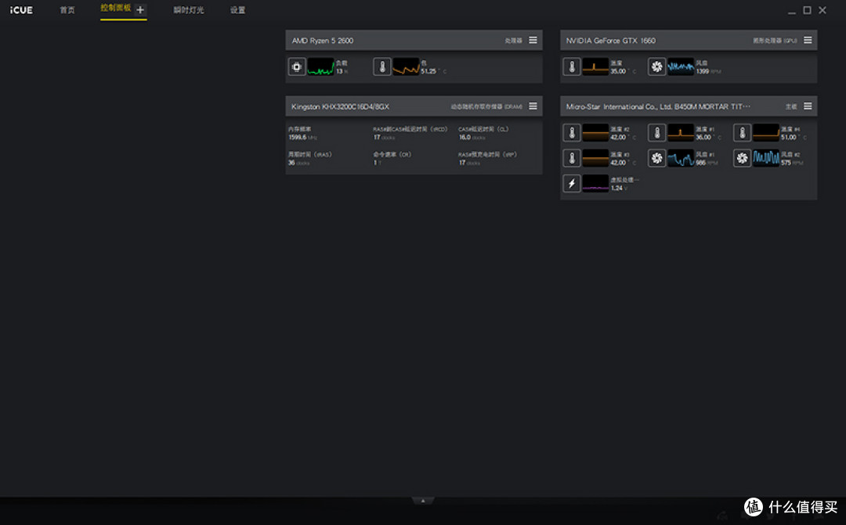Click the command rate value 1 T

click(x=377, y=163)
